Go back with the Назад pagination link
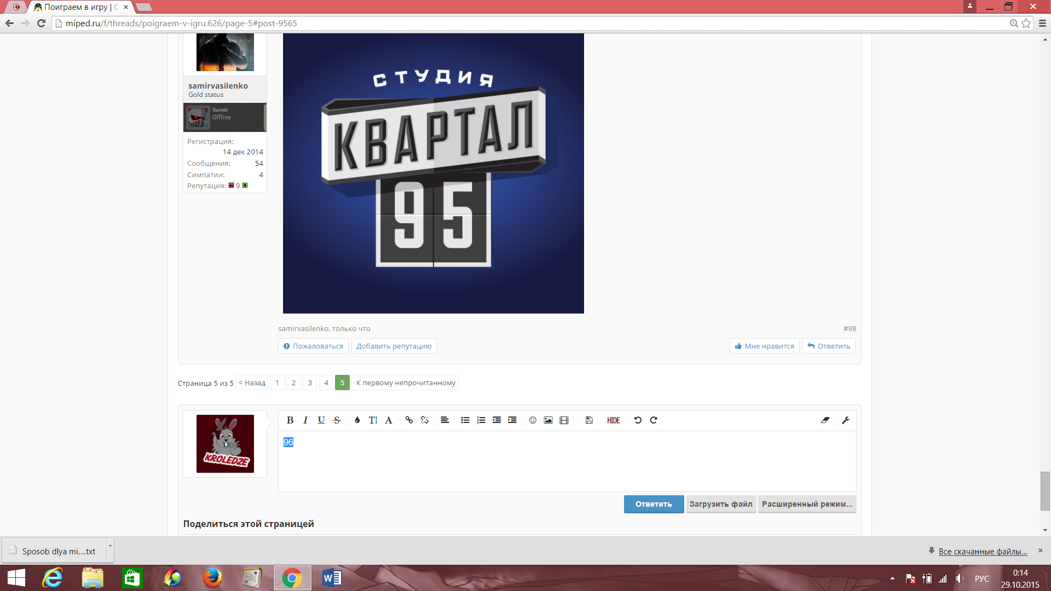The image size is (1051, 591). tap(252, 383)
